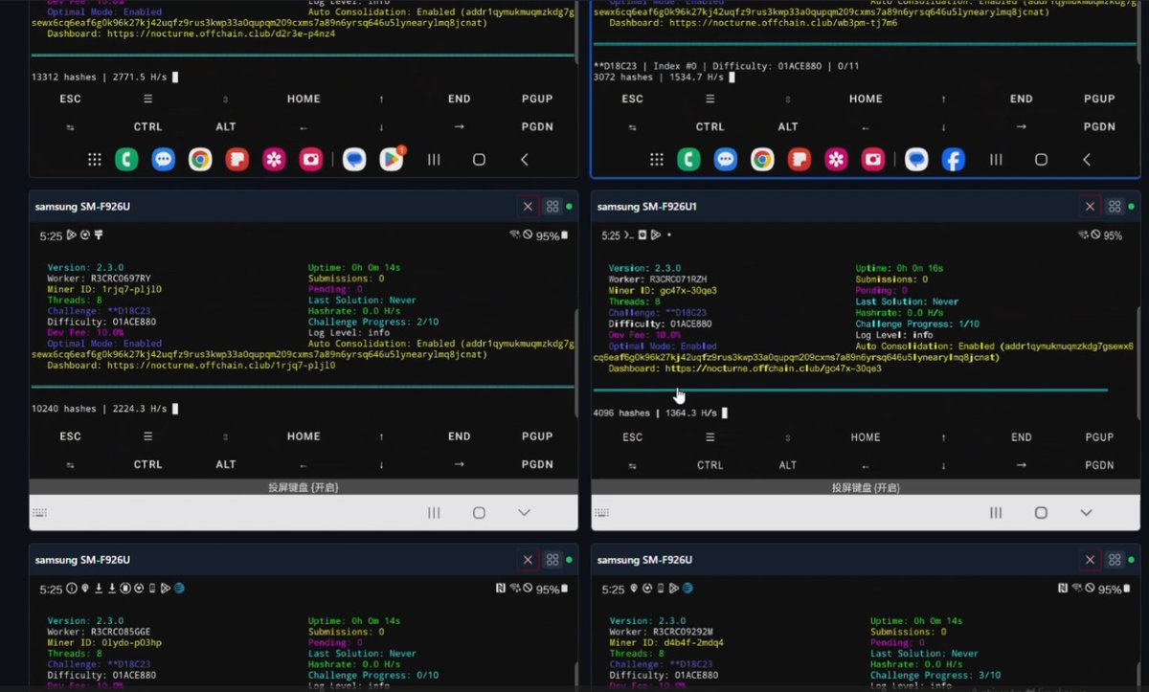The height and width of the screenshot is (692, 1149).
Task: Open the grid layout icon in the SM-F926U1 title bar
Action: pos(1115,206)
